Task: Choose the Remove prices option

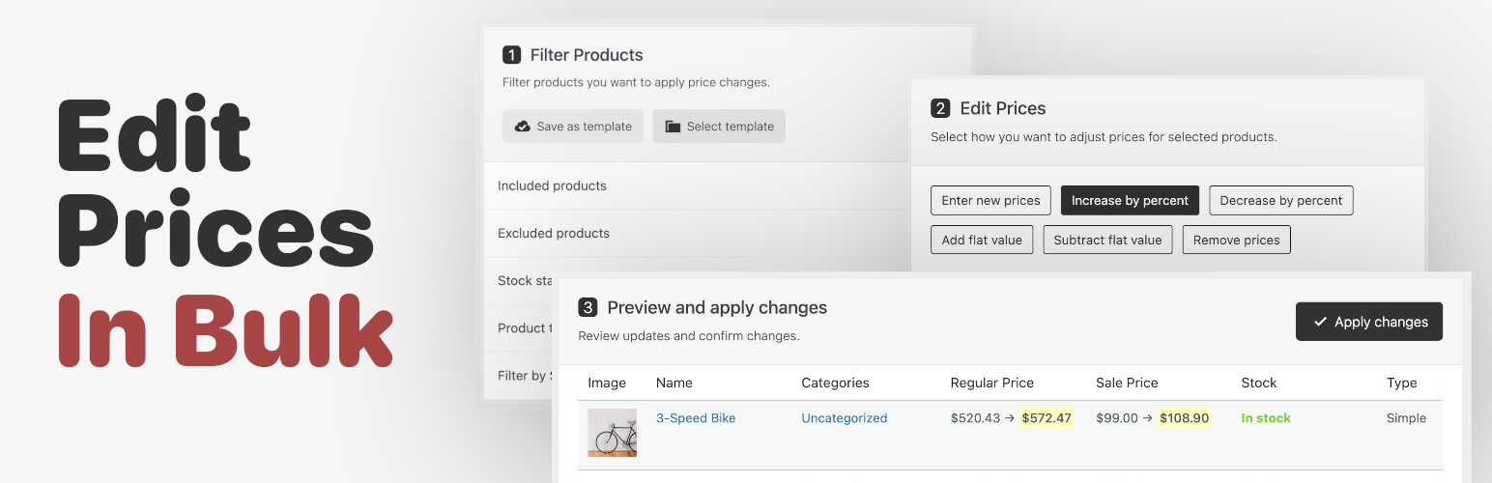Action: point(1236,241)
